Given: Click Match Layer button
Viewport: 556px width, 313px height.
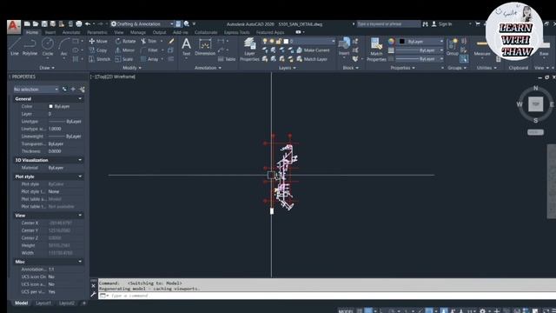Looking at the screenshot, I should [312, 59].
